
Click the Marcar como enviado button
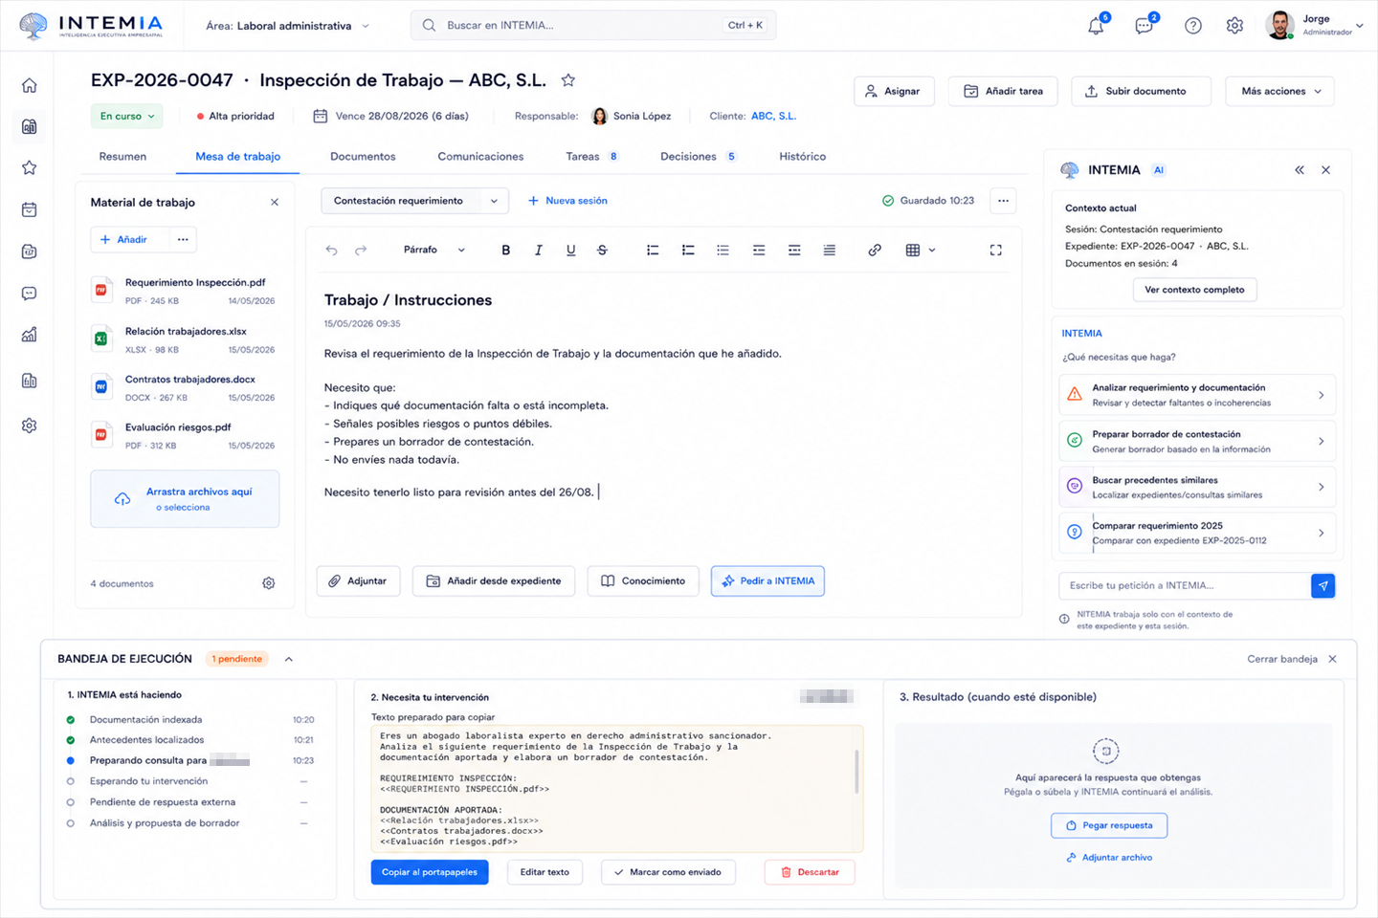click(668, 872)
